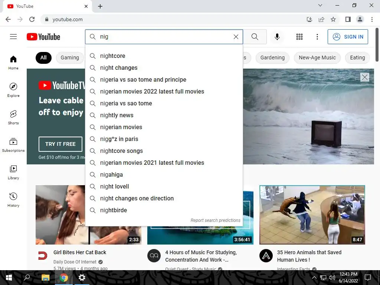The image size is (380, 285).
Task: Go back with the browser back arrow
Action: click(x=8, y=19)
